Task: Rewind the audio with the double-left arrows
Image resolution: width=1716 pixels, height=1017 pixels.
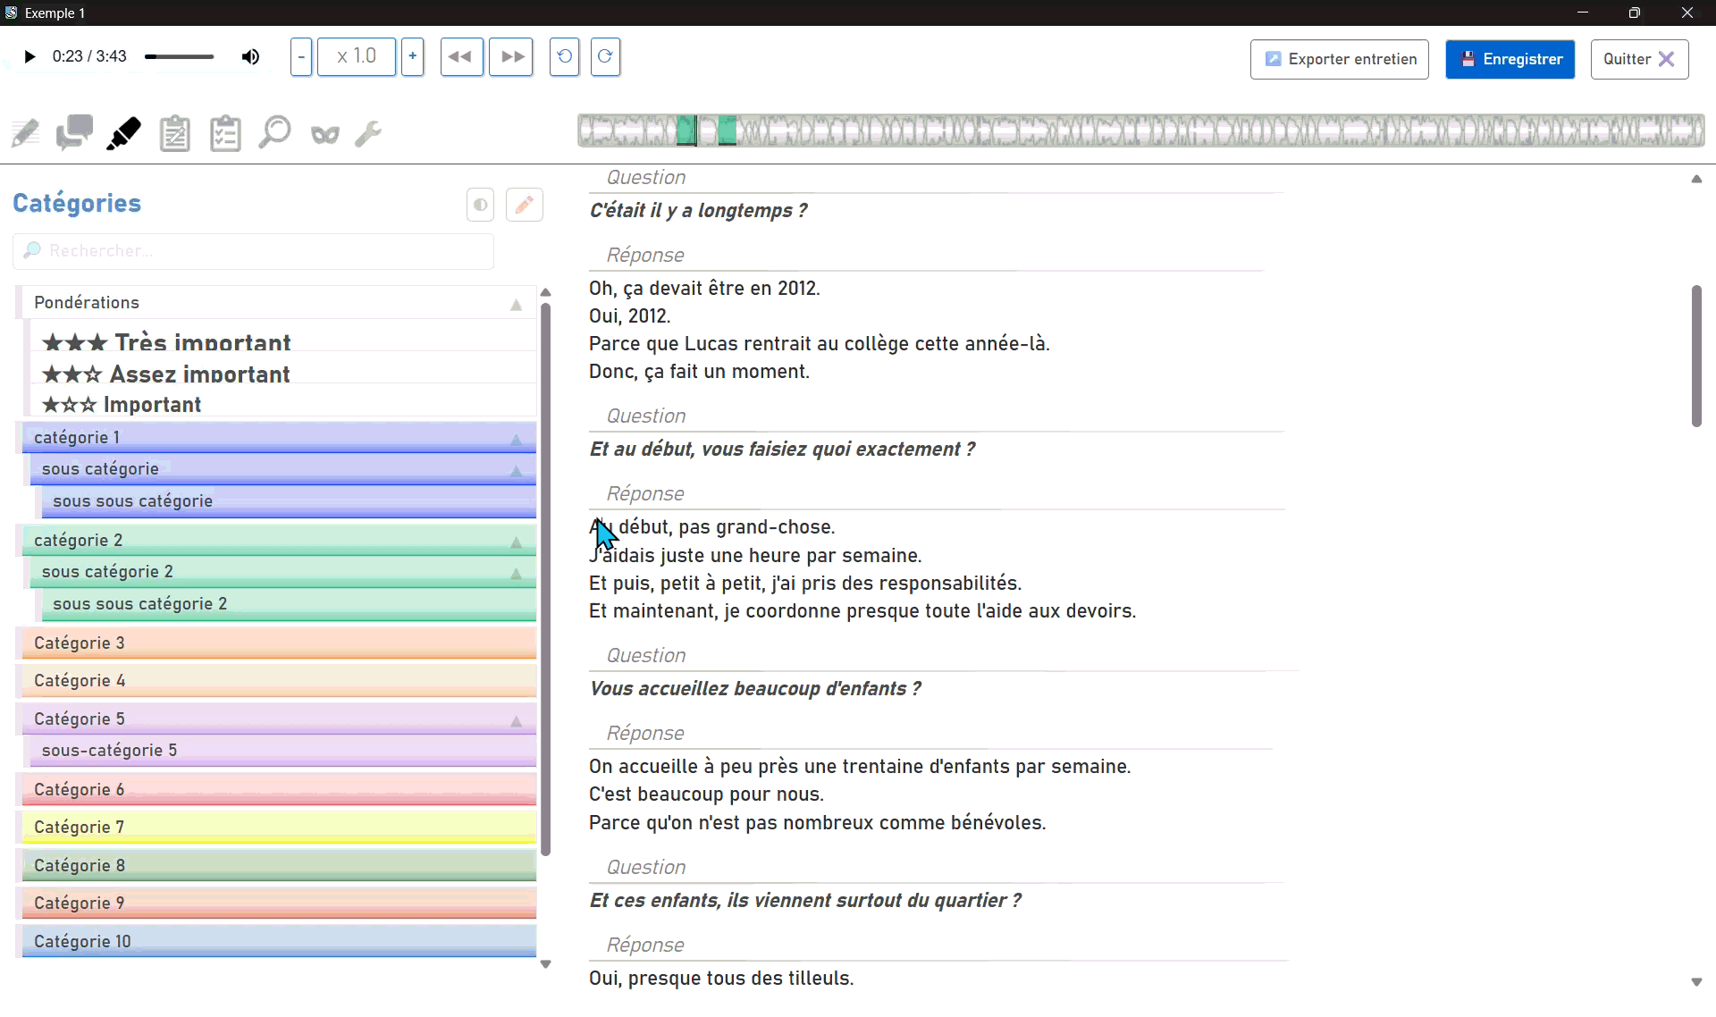Action: (461, 57)
